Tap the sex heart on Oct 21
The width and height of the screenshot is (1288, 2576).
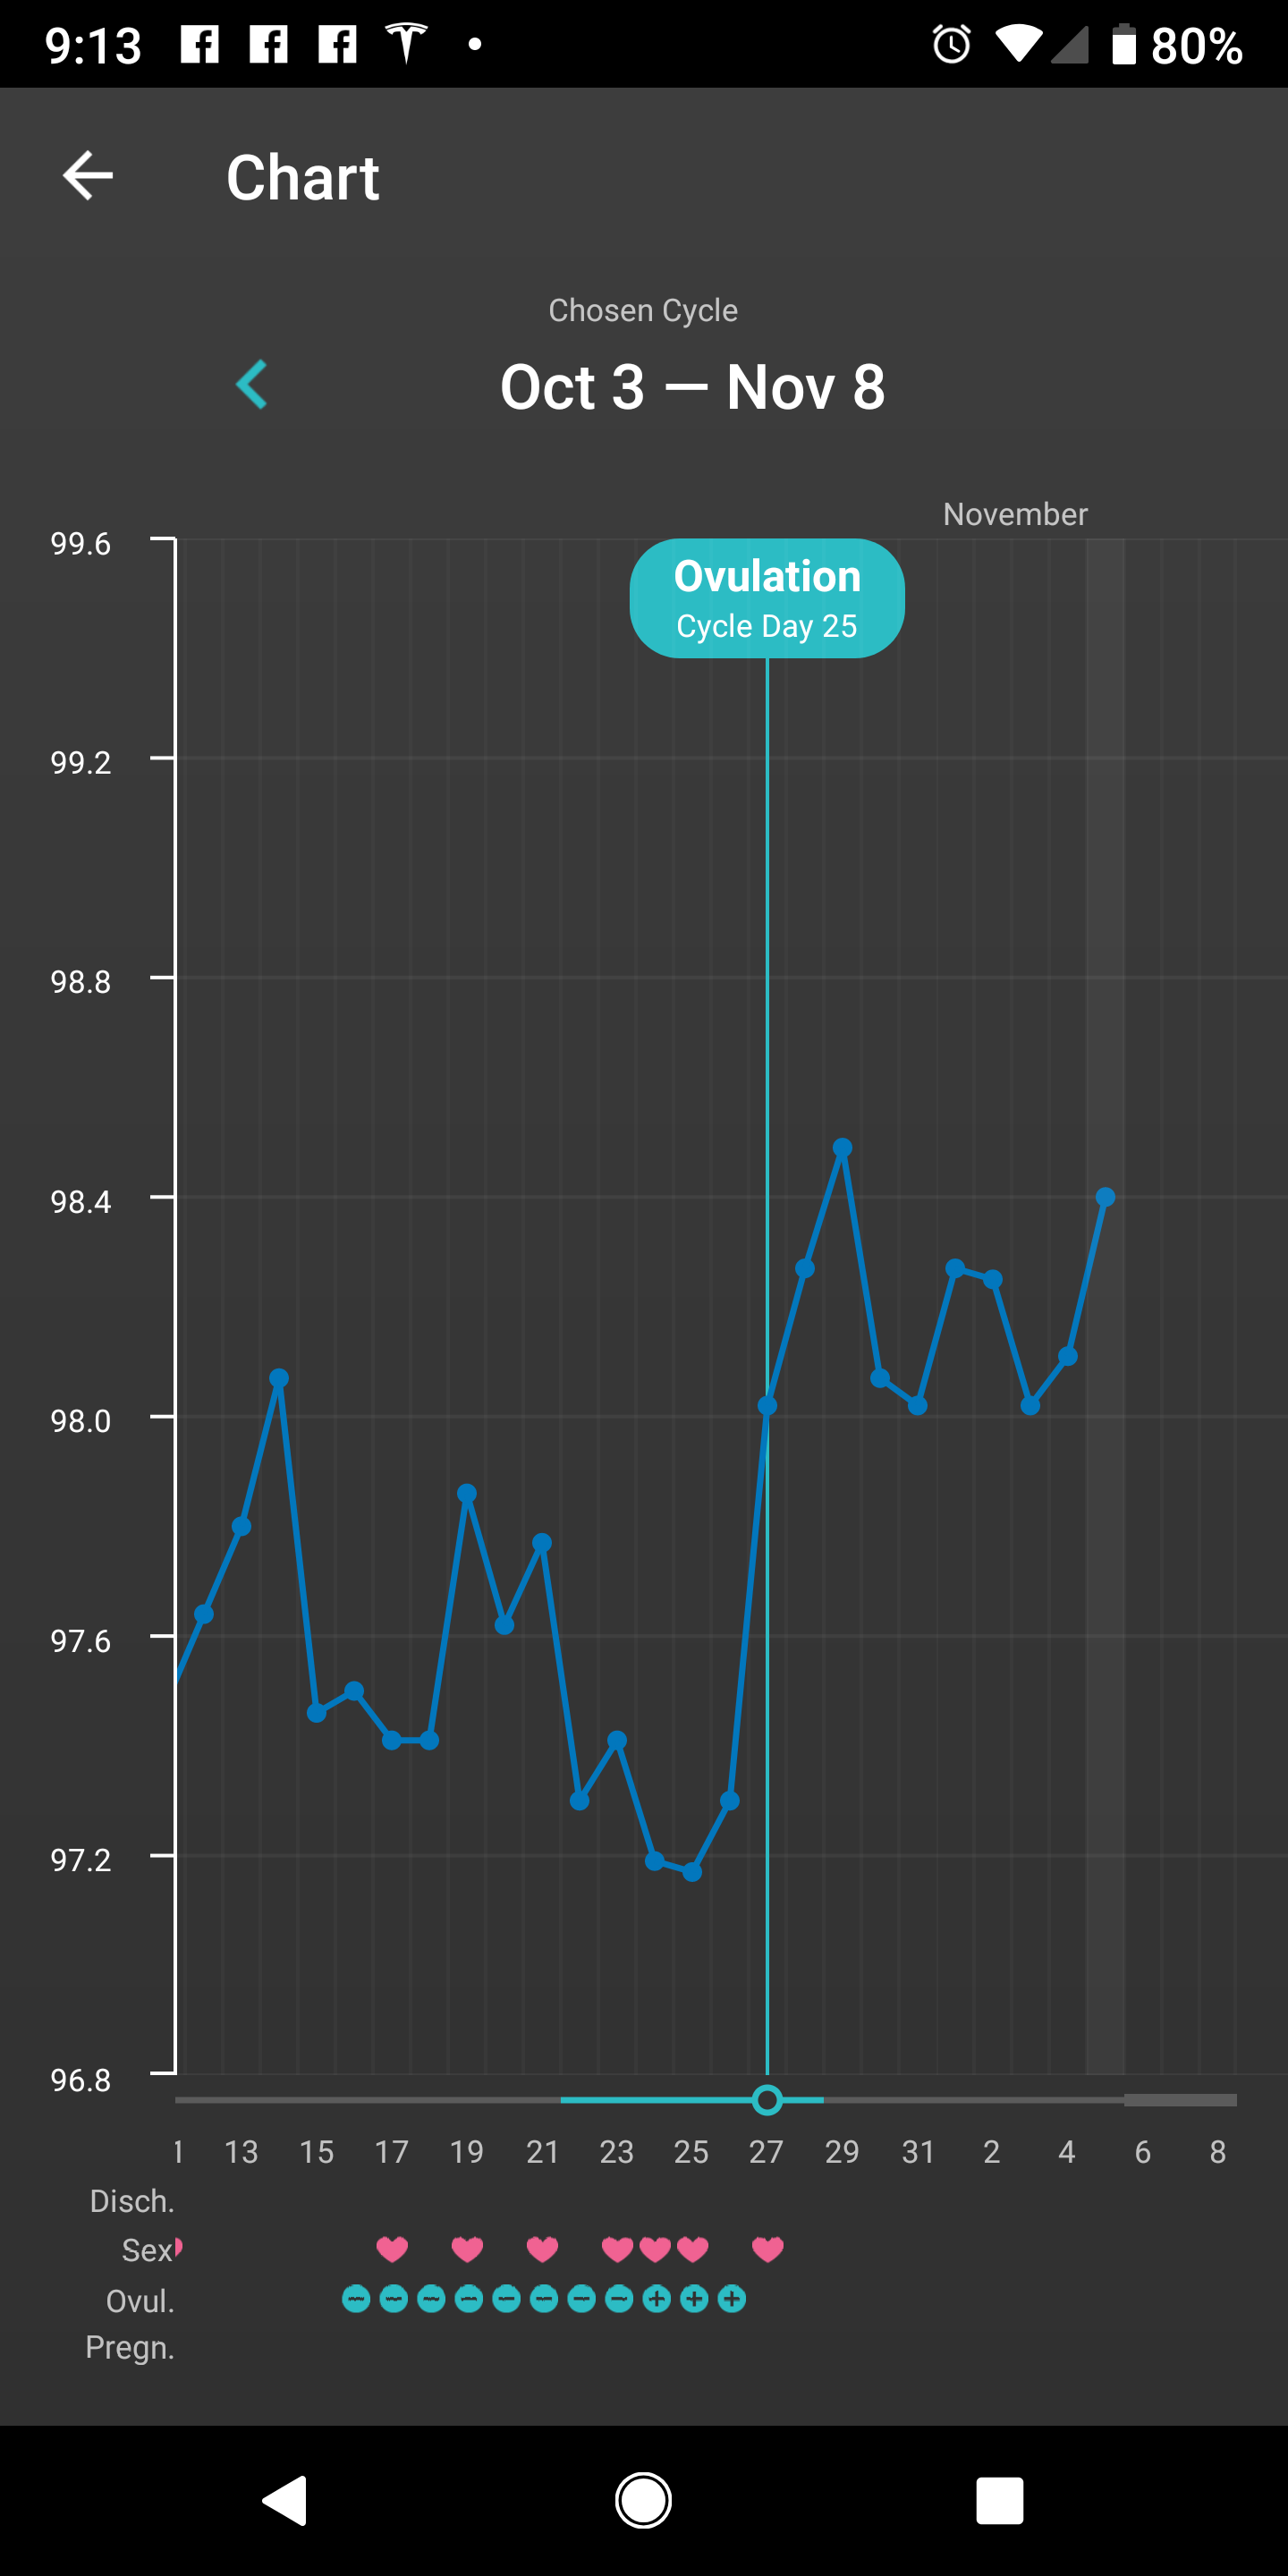(542, 2249)
